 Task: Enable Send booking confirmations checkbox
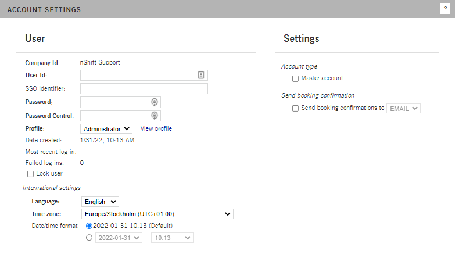tap(295, 108)
